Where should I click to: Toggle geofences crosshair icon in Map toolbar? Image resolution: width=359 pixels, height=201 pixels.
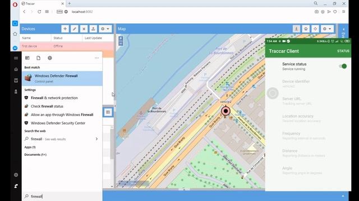pos(315,29)
